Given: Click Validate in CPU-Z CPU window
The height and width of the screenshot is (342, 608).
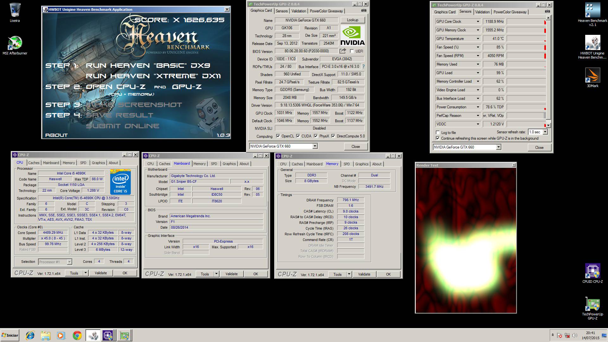Looking at the screenshot, I should (x=101, y=273).
